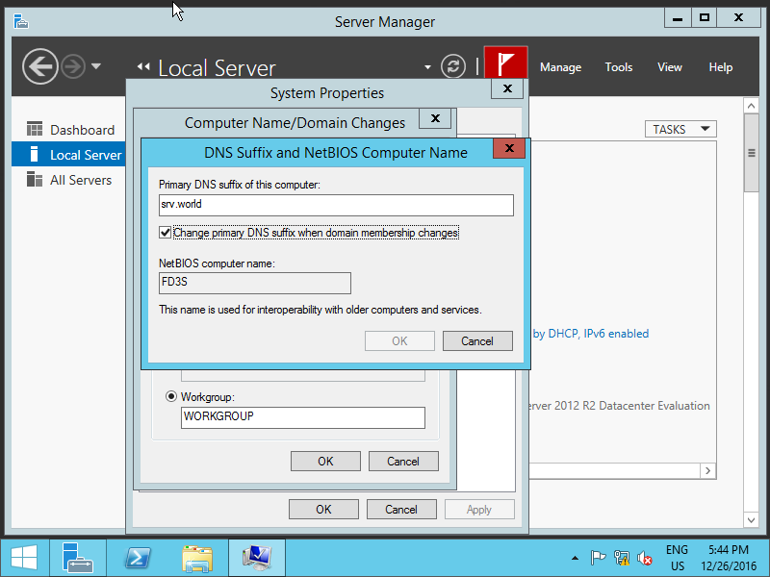The width and height of the screenshot is (770, 577).
Task: Open the notifications flag icon
Action: point(505,65)
